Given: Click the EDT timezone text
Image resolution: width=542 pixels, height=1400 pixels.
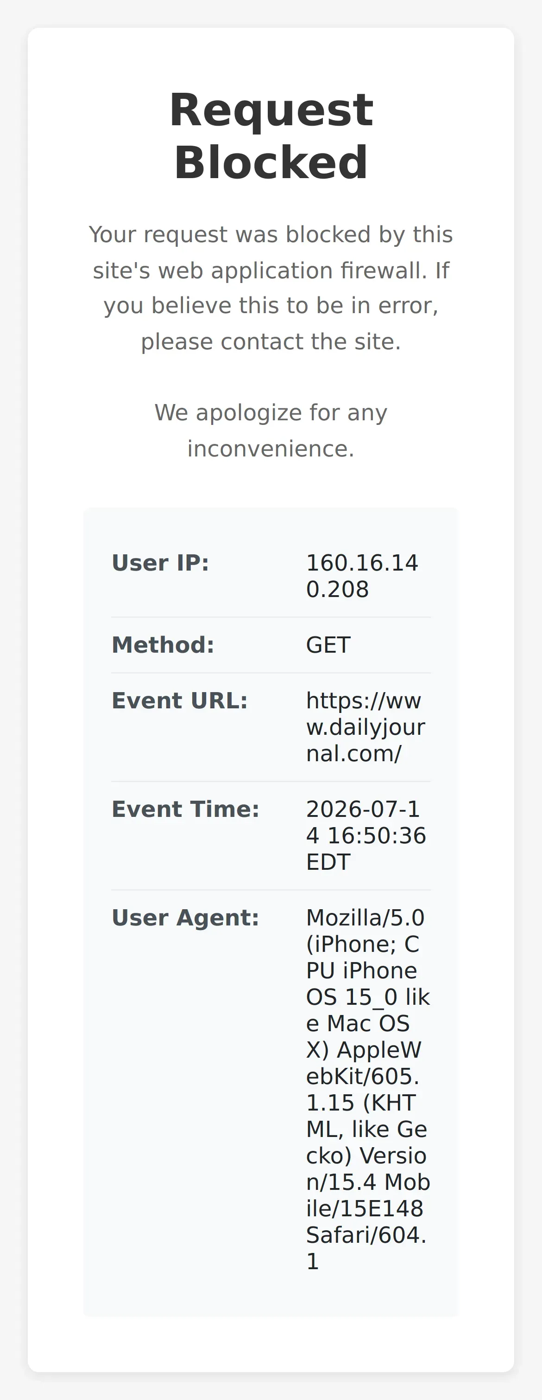Looking at the screenshot, I should pyautogui.click(x=328, y=861).
